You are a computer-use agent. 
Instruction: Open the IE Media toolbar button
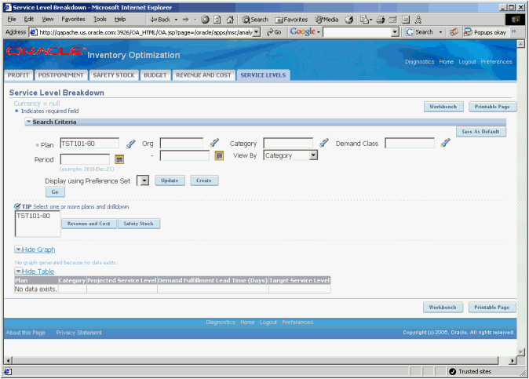327,20
